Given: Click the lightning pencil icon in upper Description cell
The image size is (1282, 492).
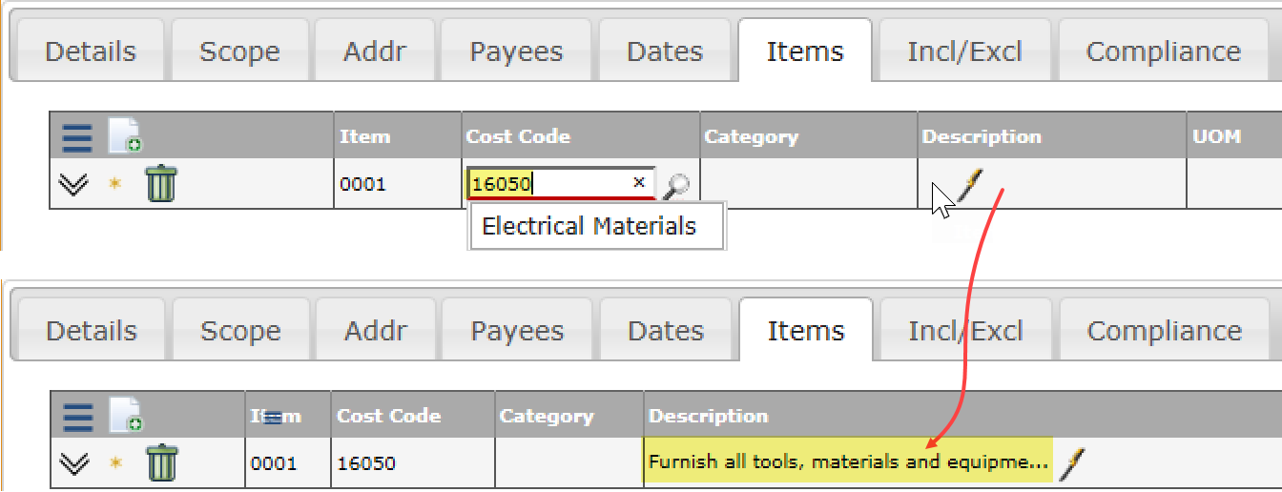Looking at the screenshot, I should [969, 184].
